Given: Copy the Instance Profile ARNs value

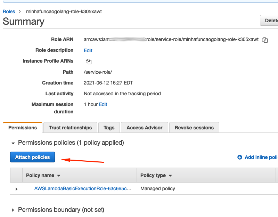Looking at the screenshot, I should [88, 62].
